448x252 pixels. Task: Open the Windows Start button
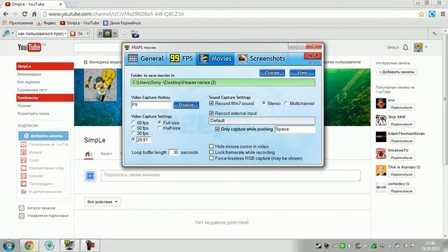[x=8, y=246]
